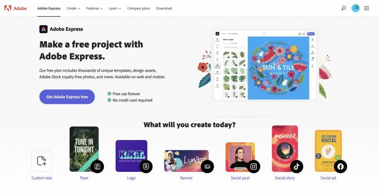This screenshot has height=196, width=379.
Task: Open the user profile avatar
Action: coord(355,8)
